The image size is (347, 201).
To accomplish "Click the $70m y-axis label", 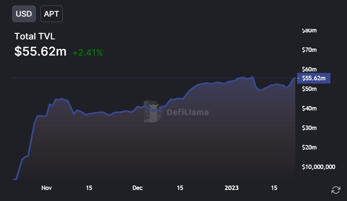I will click(309, 50).
